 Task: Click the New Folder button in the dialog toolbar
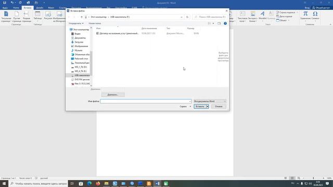pos(95,23)
